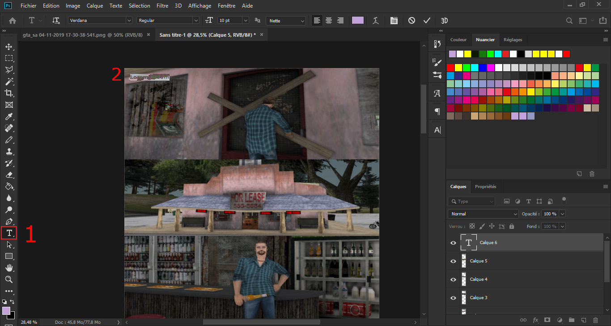The height and width of the screenshot is (326, 611).
Task: Select the Clone Stamp tool
Action: (8, 151)
